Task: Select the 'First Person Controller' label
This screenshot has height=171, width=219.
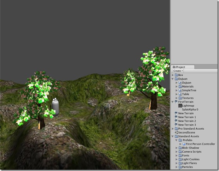Action: [200, 144]
